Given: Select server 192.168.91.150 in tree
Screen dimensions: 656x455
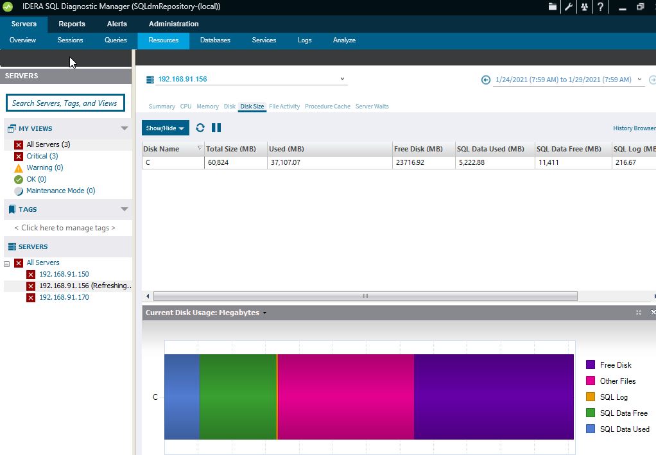Looking at the screenshot, I should (64, 274).
